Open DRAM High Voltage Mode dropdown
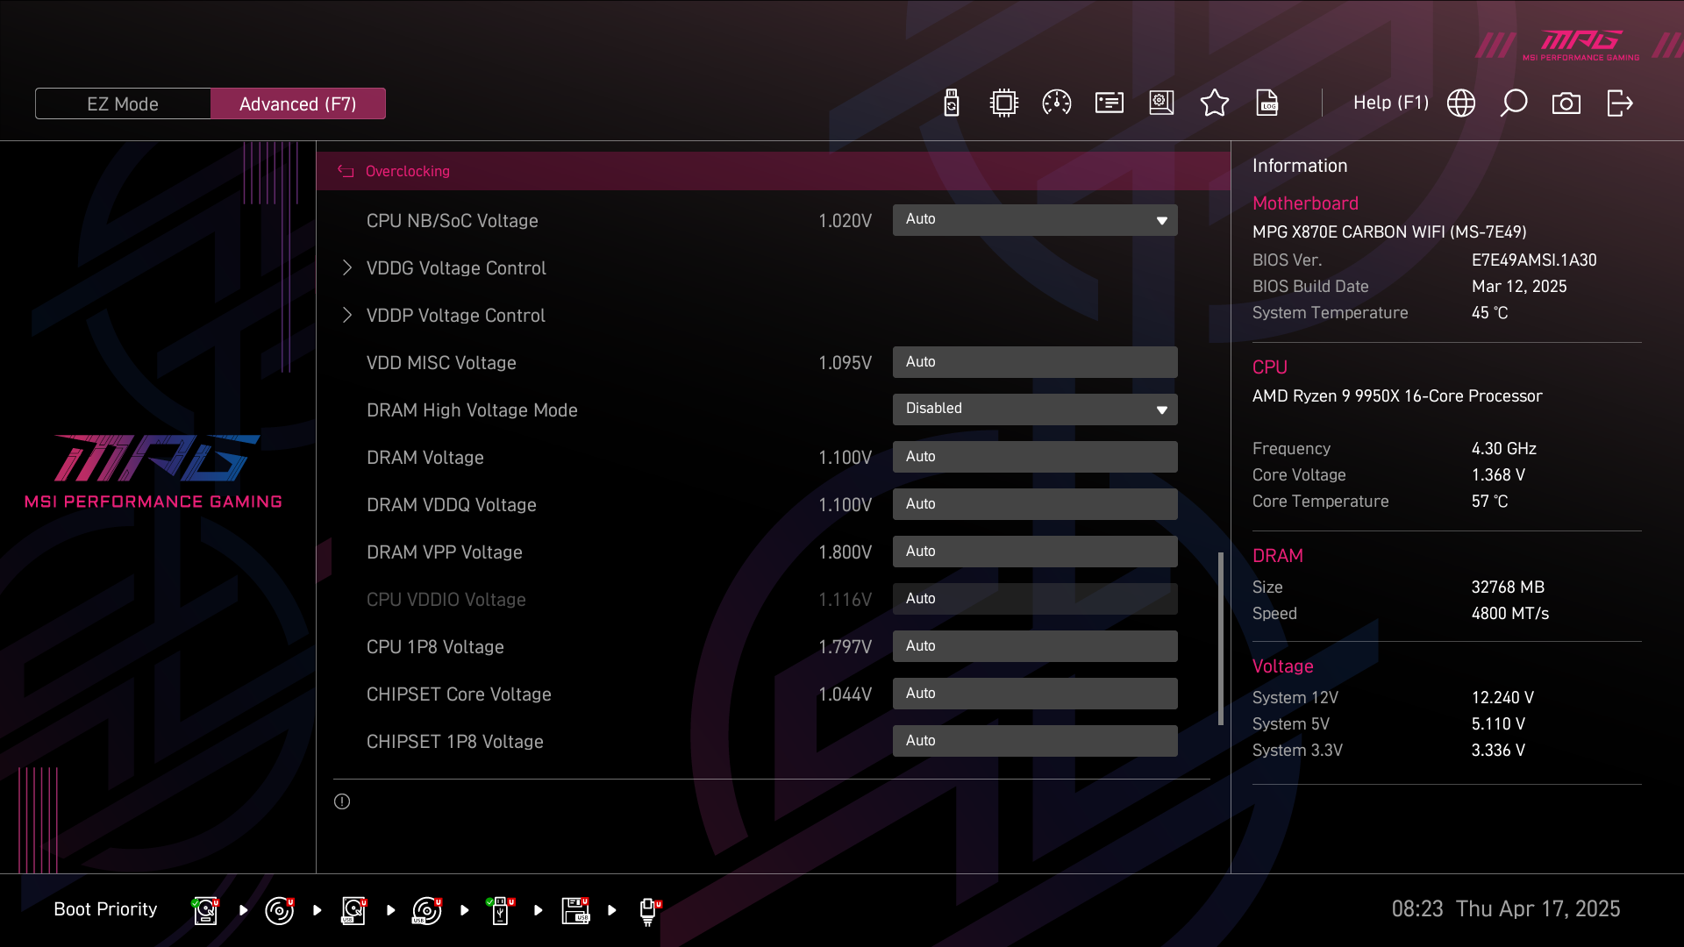1684x947 pixels. [x=1035, y=409]
